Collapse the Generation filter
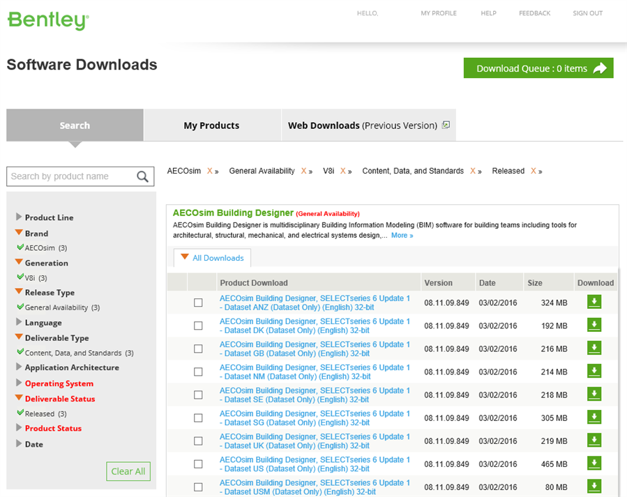Screen dimensions: 627x497 click(x=18, y=262)
